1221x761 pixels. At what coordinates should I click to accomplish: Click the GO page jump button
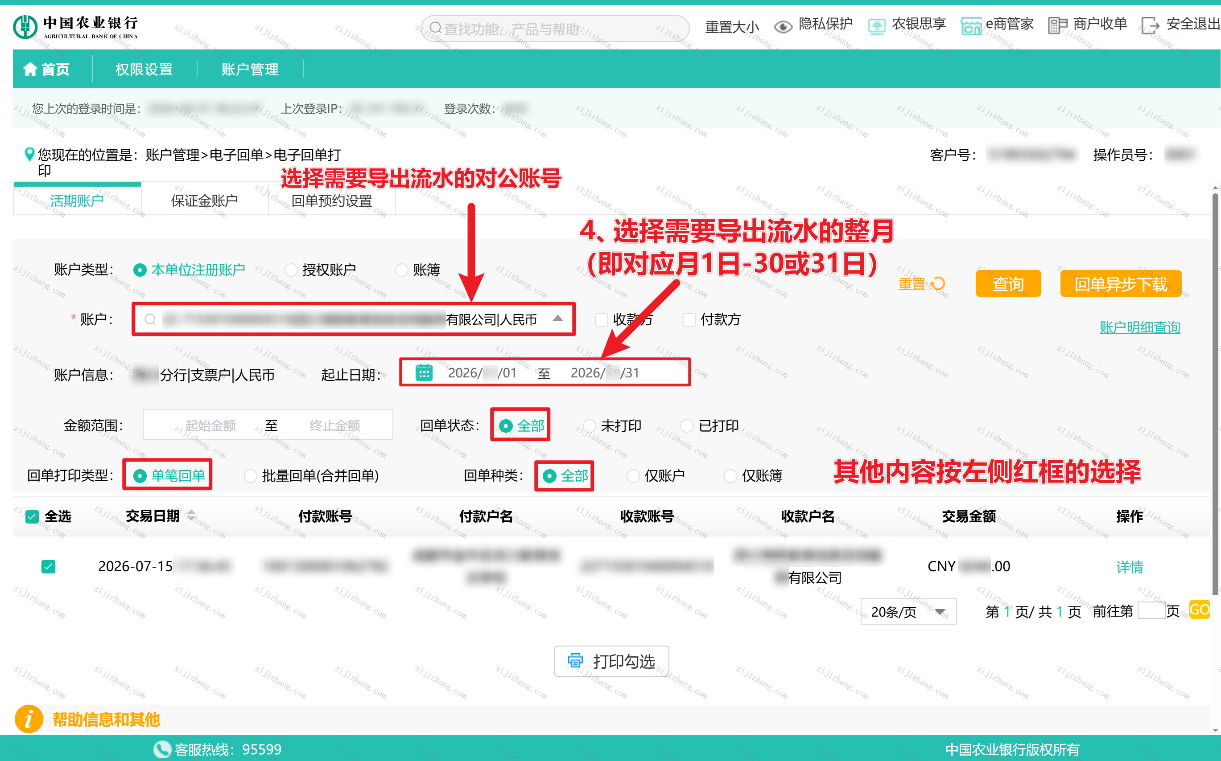[1199, 610]
